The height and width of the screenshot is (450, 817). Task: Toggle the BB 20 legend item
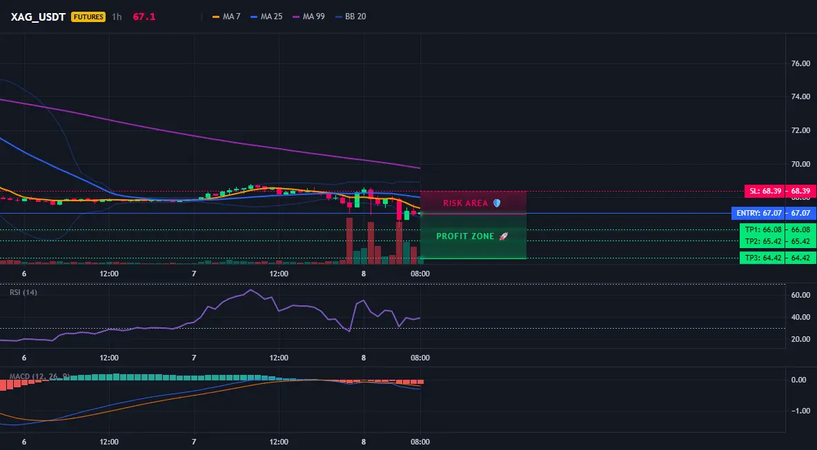[351, 17]
